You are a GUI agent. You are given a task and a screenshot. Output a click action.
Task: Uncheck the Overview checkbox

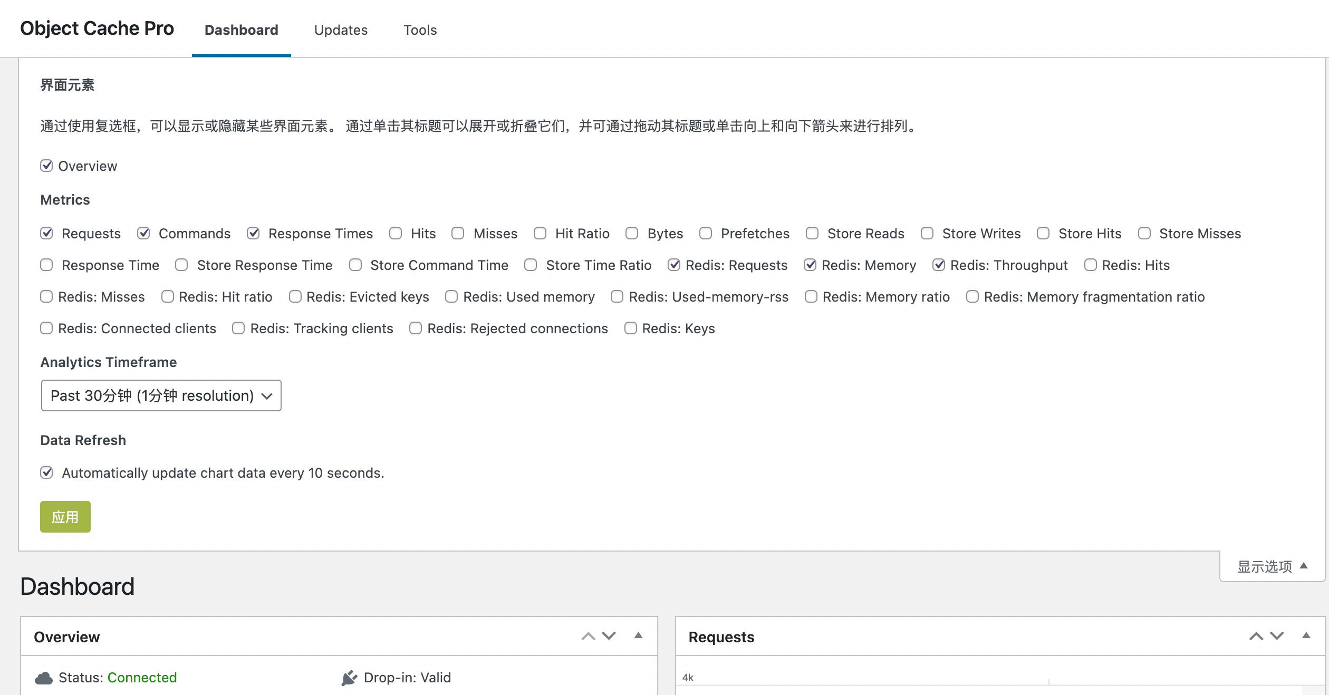point(46,166)
